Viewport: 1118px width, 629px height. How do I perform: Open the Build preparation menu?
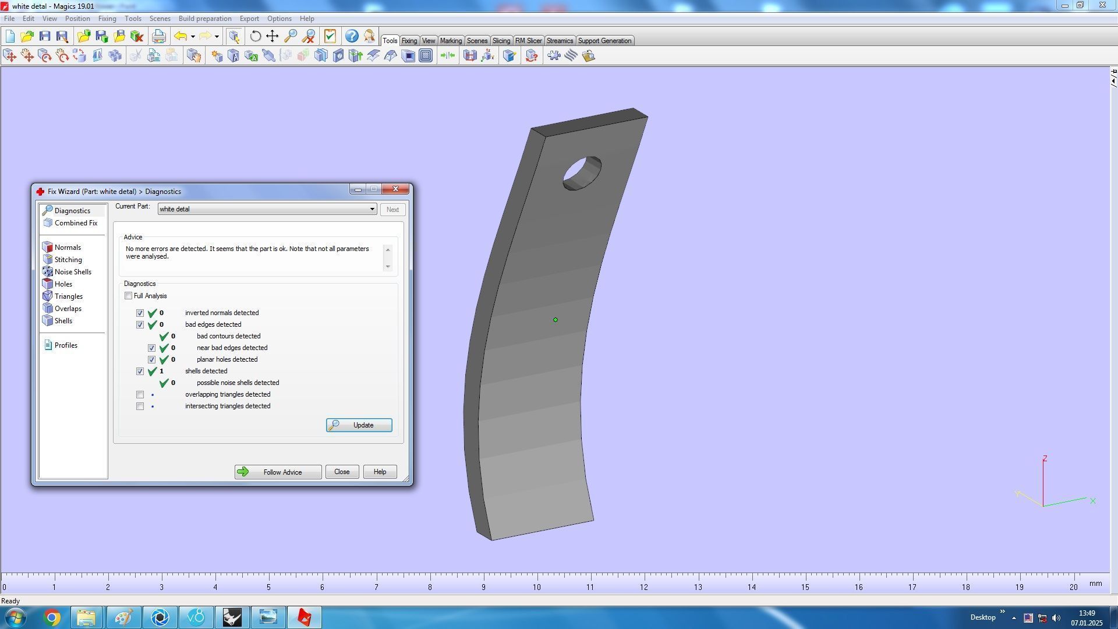204,19
